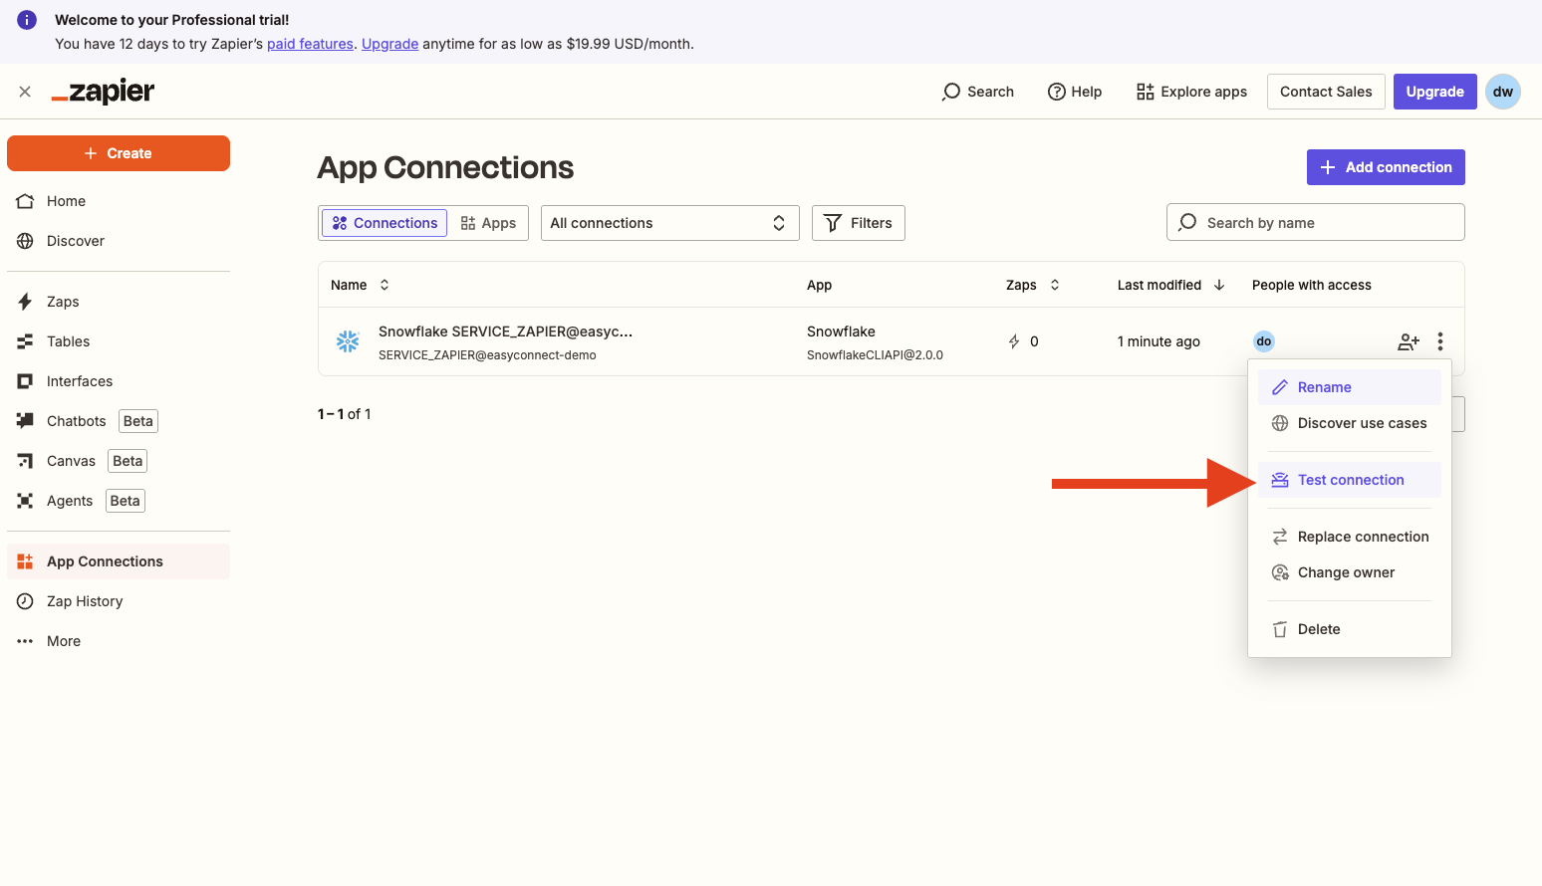Sort by the Name column
The image size is (1542, 886).
pos(360,285)
